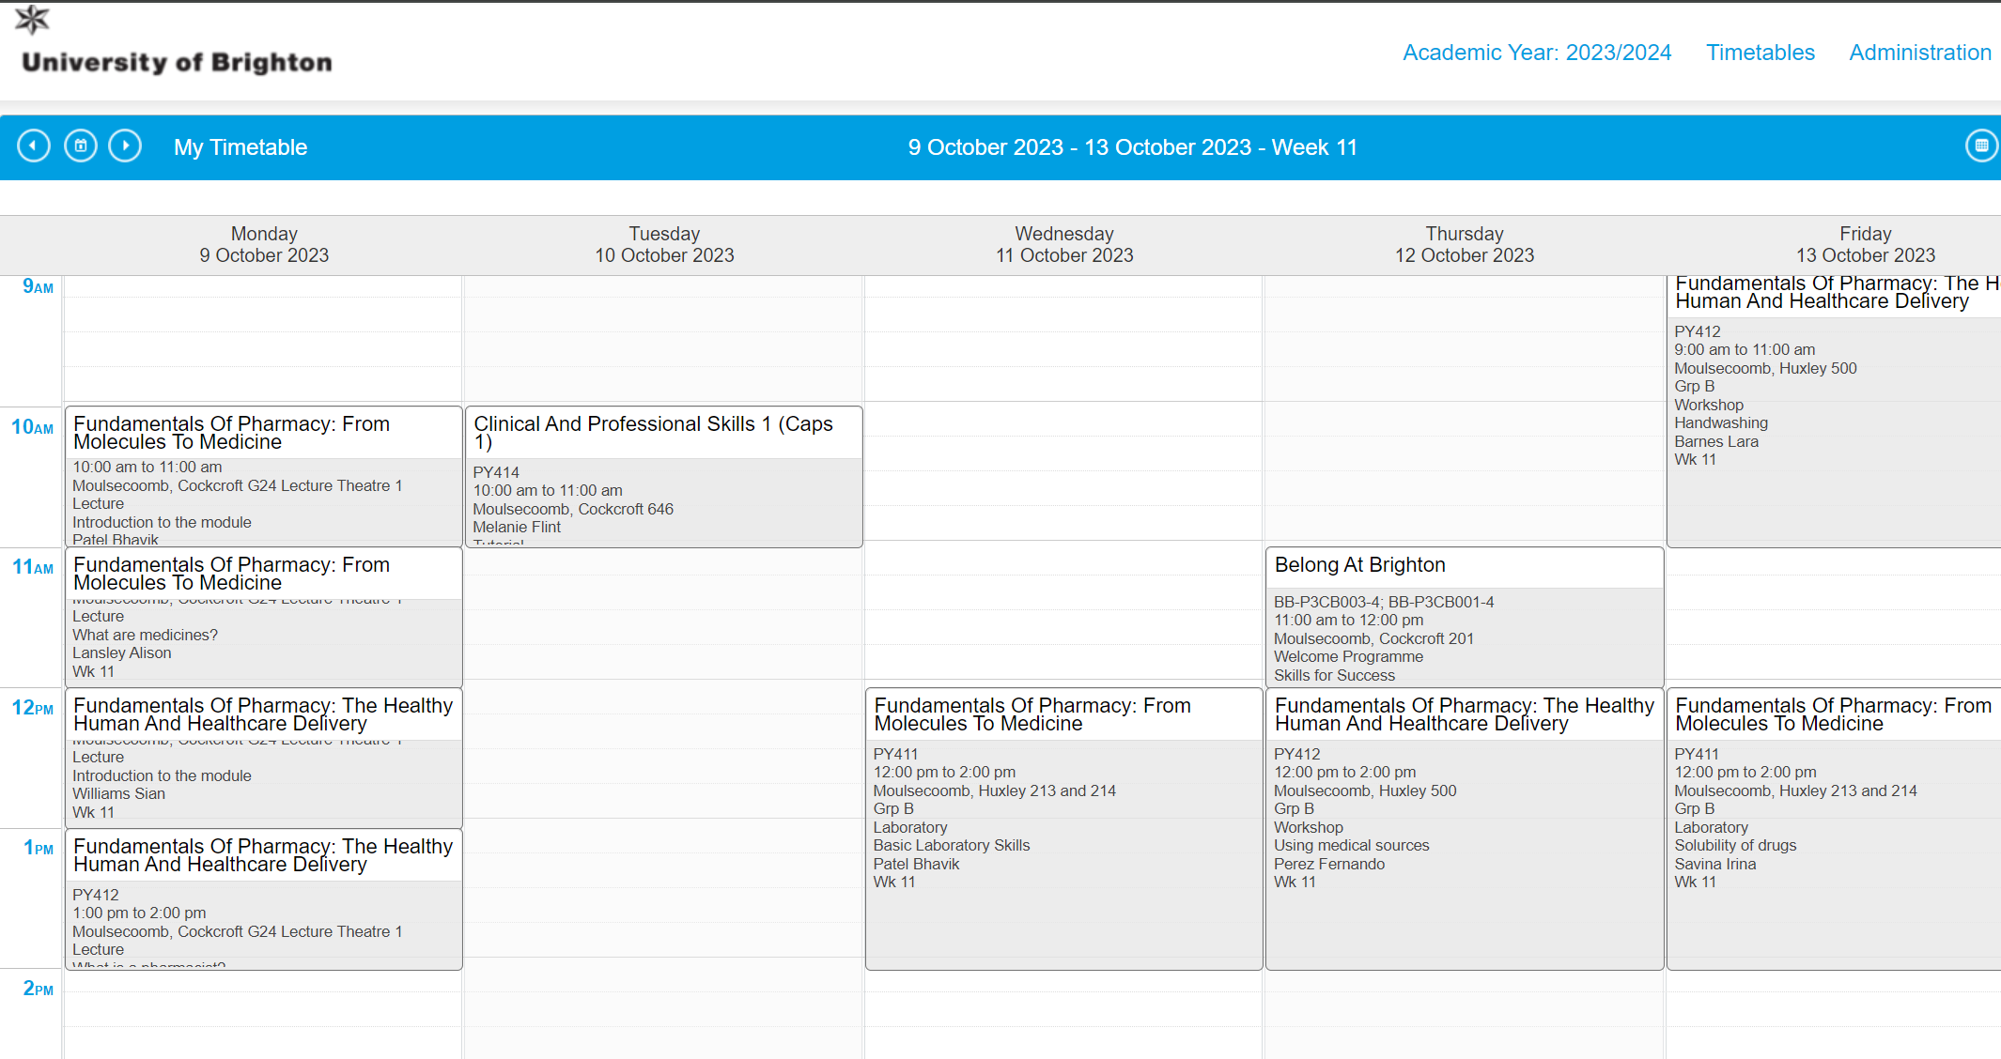Click Wednesday 'Moulsecoomb, Huxley 213 and 214' text
This screenshot has height=1059, width=2001.
tap(995, 790)
